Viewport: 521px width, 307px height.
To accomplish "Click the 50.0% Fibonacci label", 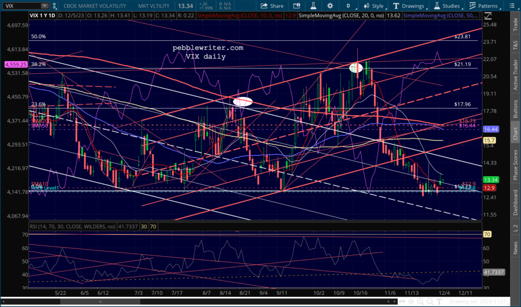I will [39, 37].
